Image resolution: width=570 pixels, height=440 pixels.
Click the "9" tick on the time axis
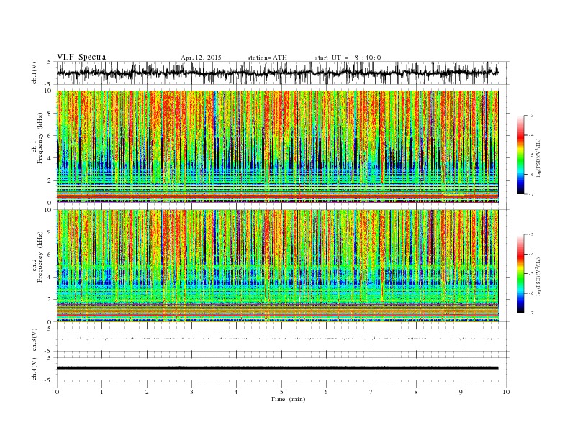[461, 392]
